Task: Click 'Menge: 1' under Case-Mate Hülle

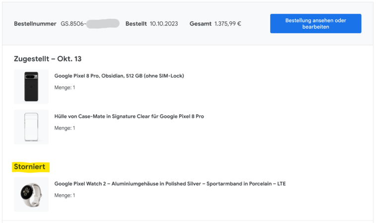Action: click(64, 128)
